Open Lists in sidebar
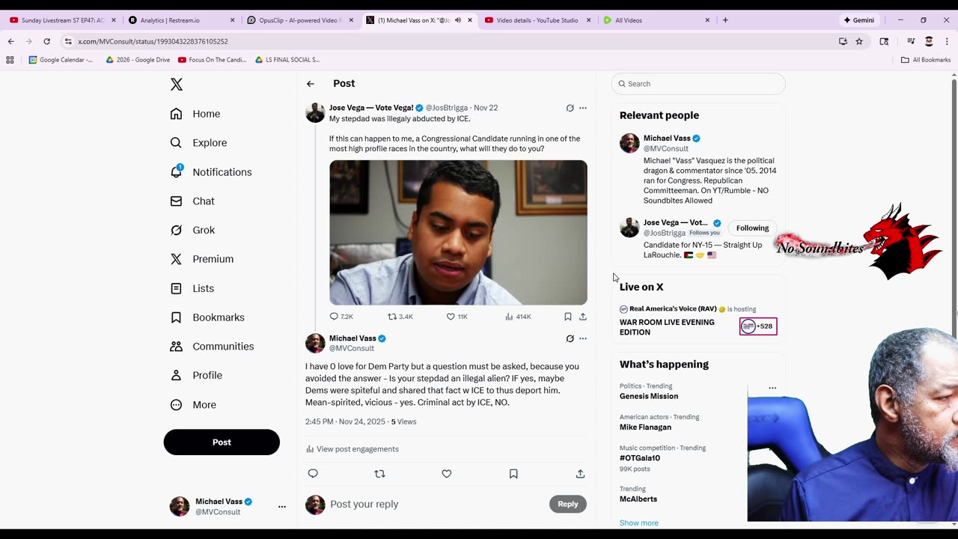This screenshot has width=958, height=539. [192, 288]
